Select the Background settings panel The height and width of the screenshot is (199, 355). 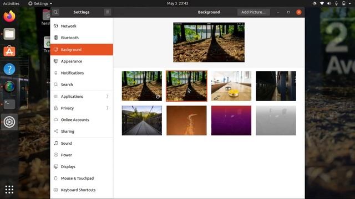[x=82, y=49]
